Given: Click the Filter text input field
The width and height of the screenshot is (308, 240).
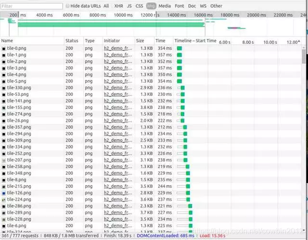Looking at the screenshot, I should click(x=32, y=6).
